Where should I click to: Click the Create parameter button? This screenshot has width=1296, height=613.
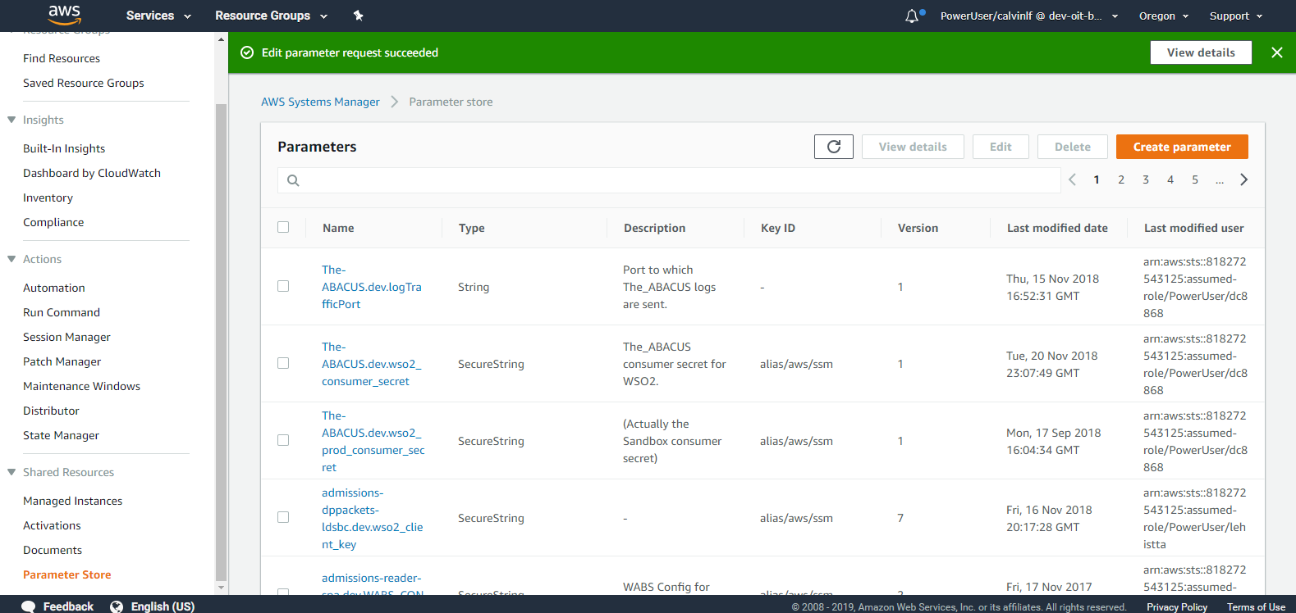(1182, 147)
